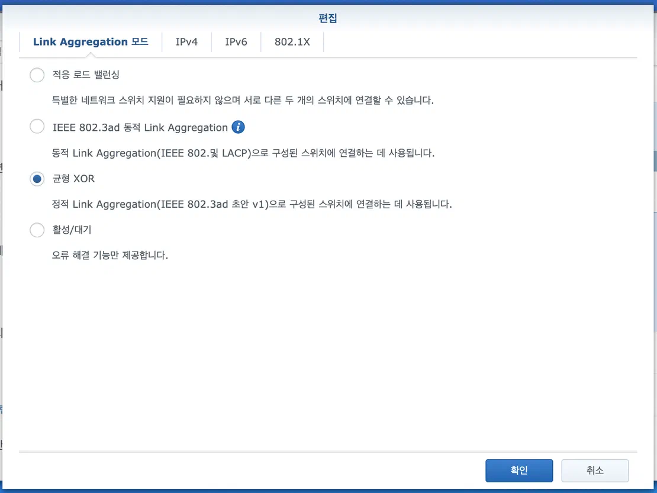Click the IEEE 802.3ad 동적 Link Aggregation label
Viewport: 657px width, 493px height.
point(140,127)
